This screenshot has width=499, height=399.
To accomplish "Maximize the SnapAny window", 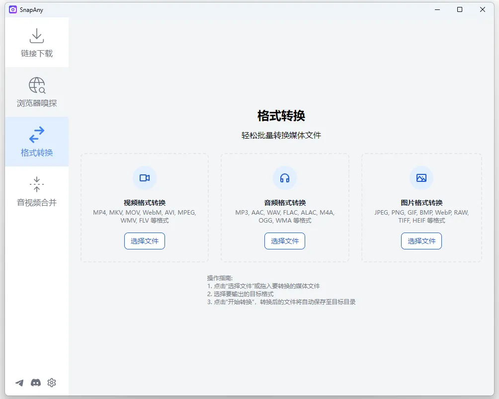I will 460,9.
